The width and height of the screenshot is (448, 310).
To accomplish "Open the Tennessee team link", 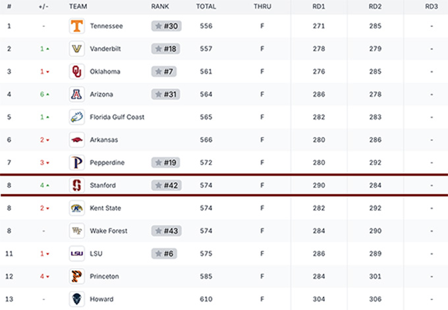I will pos(106,26).
